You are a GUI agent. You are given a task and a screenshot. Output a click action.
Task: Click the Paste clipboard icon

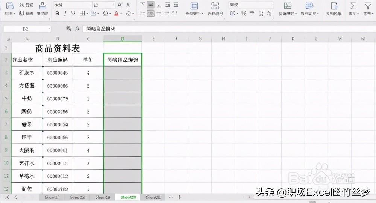[x=10, y=6]
